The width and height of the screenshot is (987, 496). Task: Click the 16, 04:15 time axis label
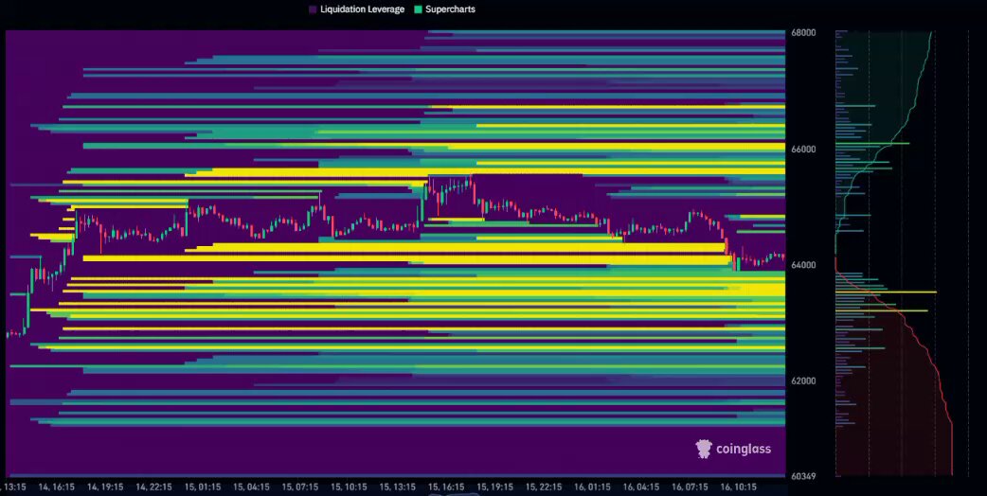point(641,487)
